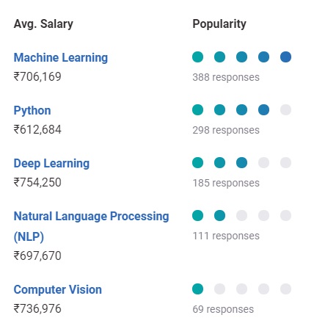Click the fourth blue dot in the Python row
Viewport: 314px width, 326px height.
[263, 110]
